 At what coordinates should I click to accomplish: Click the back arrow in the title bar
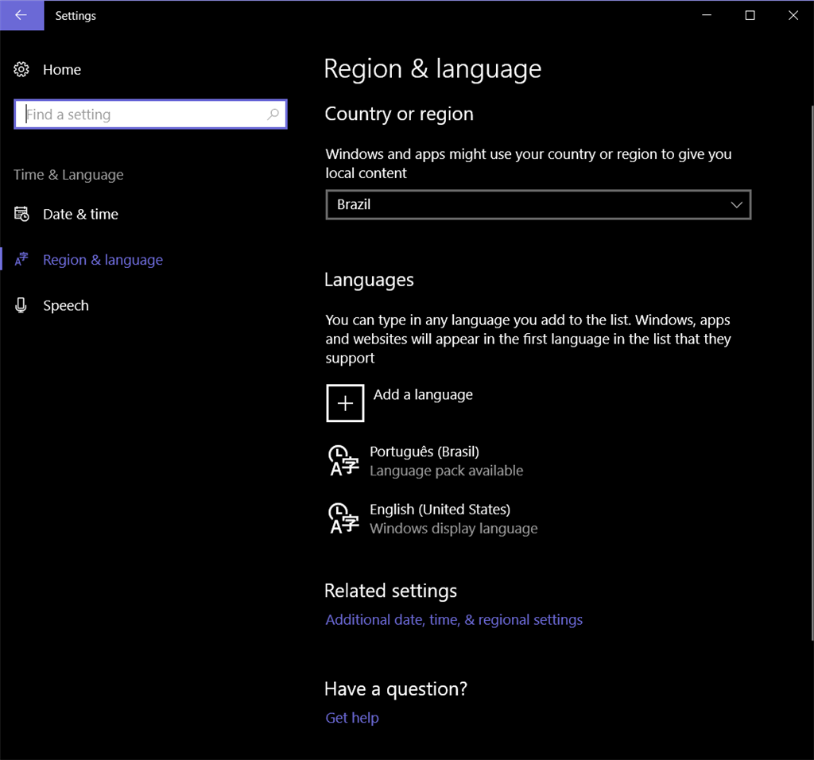(x=21, y=15)
